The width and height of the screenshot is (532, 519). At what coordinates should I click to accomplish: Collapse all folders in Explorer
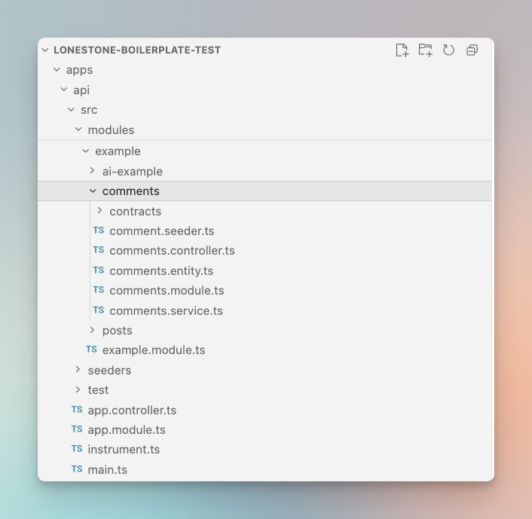472,50
